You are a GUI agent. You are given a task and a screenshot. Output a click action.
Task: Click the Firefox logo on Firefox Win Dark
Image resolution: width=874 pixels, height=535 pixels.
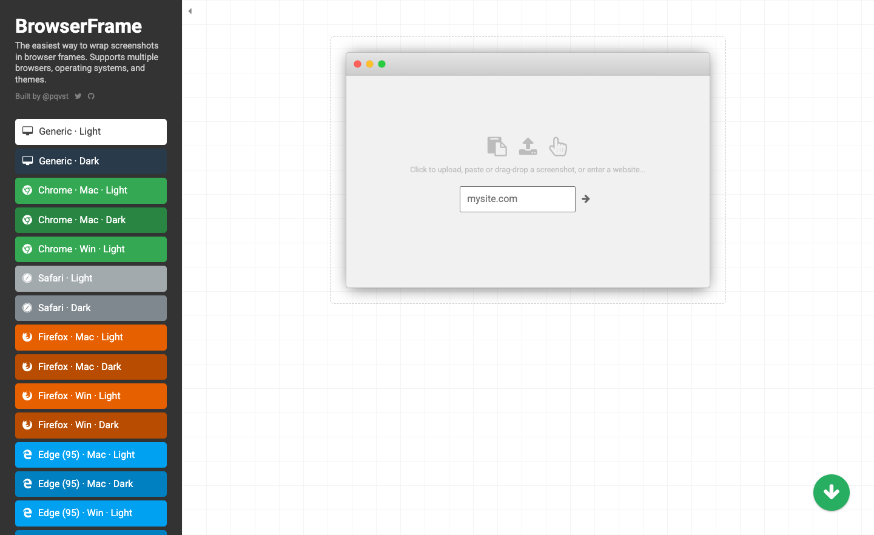point(27,425)
